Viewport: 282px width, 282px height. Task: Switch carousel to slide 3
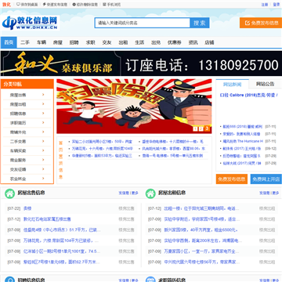(x=207, y=128)
